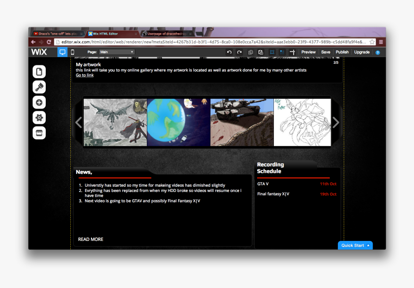Select the My artwork heading text
Image resolution: width=414 pixels, height=288 pixels.
click(88, 64)
